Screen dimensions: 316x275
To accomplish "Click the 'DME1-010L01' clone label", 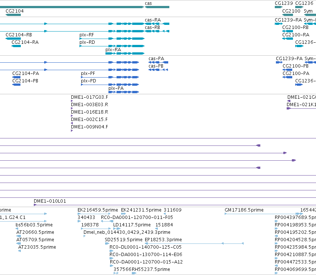I will [x=50, y=201].
